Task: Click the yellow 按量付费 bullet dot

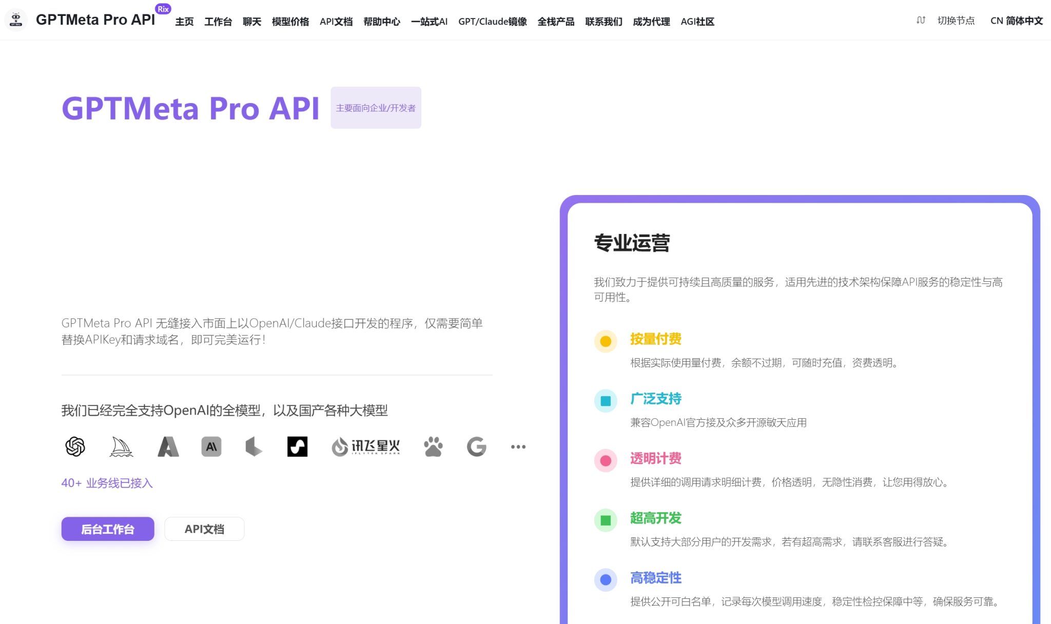Action: (606, 340)
